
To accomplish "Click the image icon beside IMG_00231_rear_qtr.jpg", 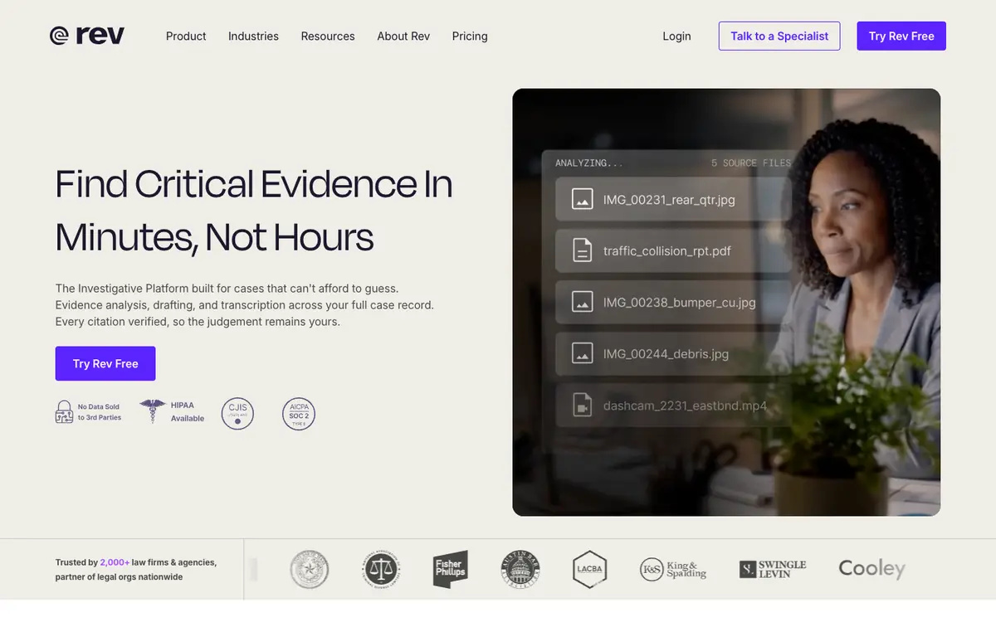I will pos(583,199).
